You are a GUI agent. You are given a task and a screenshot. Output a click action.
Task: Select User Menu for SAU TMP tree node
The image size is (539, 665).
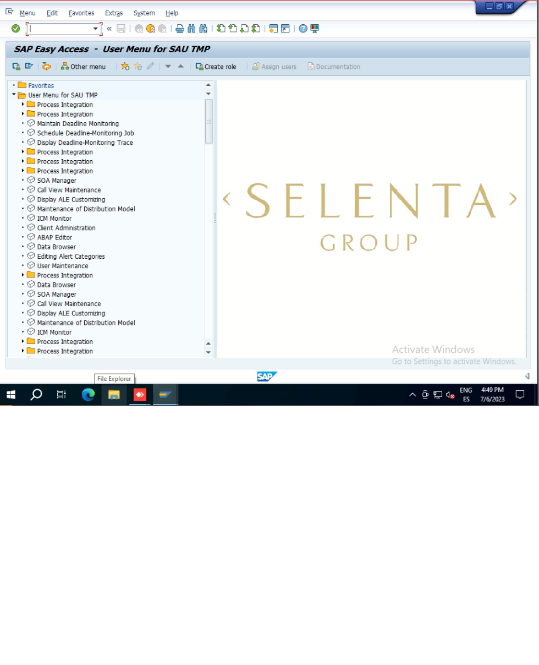click(x=63, y=95)
